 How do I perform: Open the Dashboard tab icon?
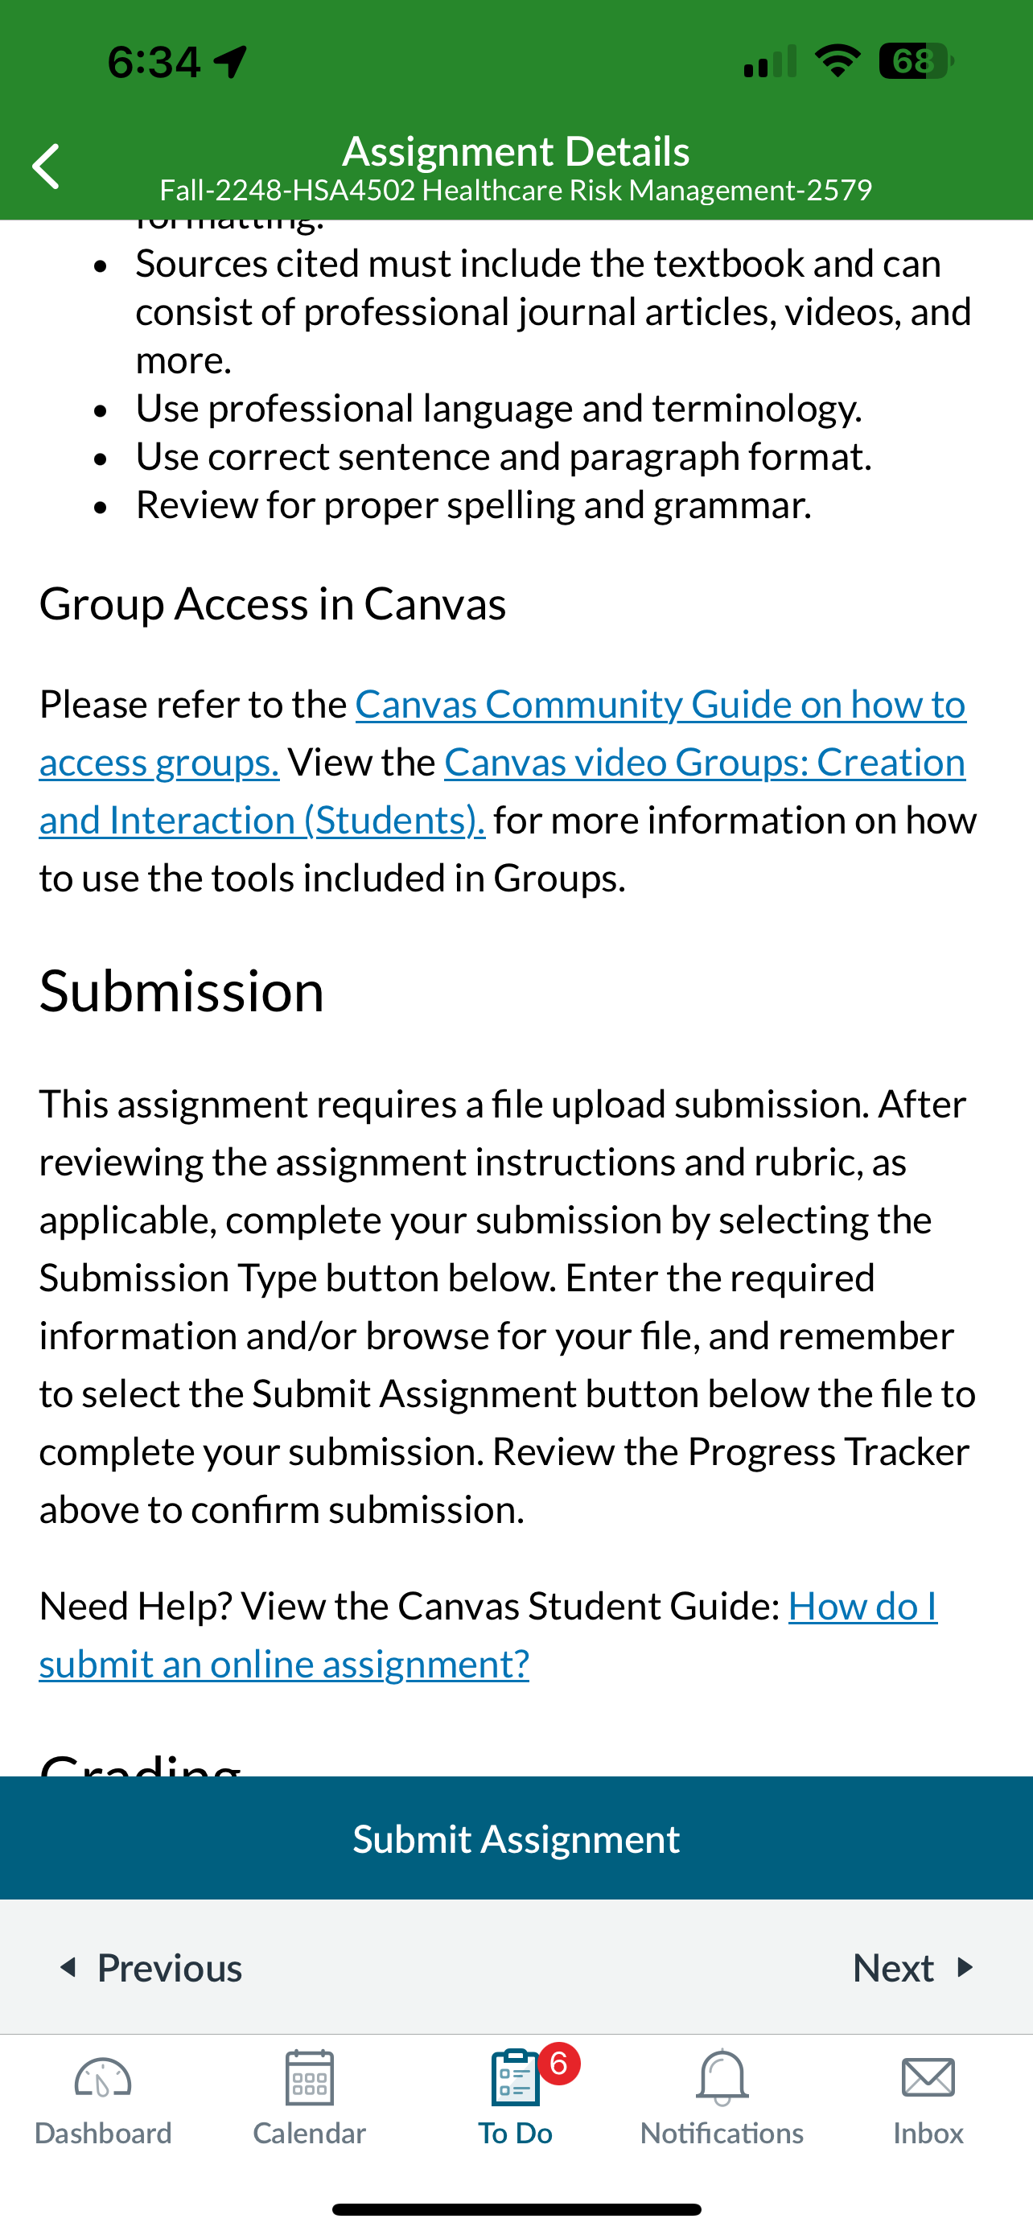click(x=102, y=2078)
